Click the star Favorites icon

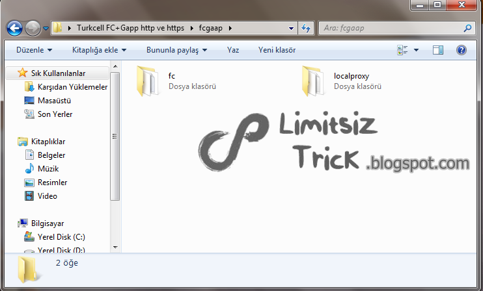pyautogui.click(x=22, y=73)
